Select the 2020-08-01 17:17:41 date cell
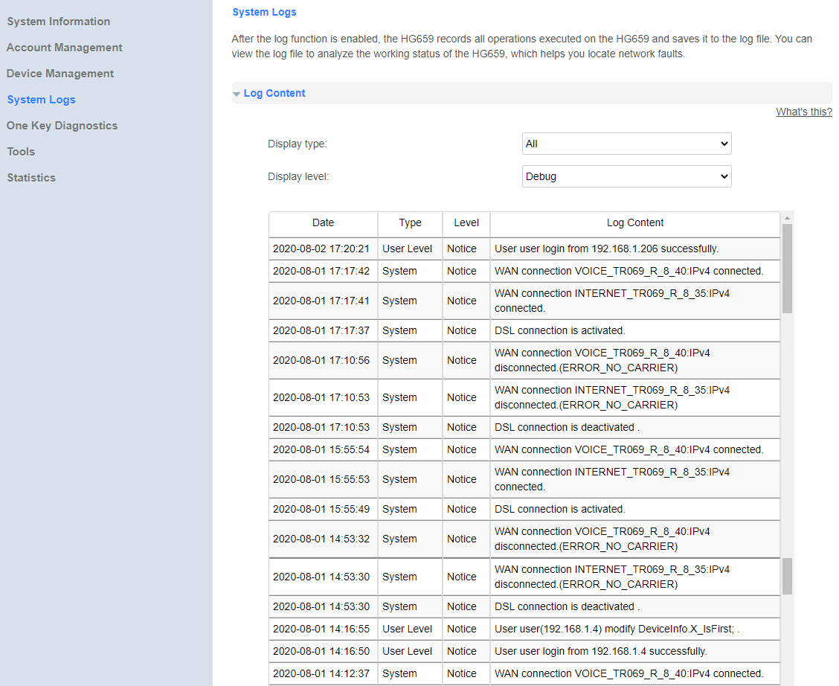The width and height of the screenshot is (839, 686). click(324, 301)
